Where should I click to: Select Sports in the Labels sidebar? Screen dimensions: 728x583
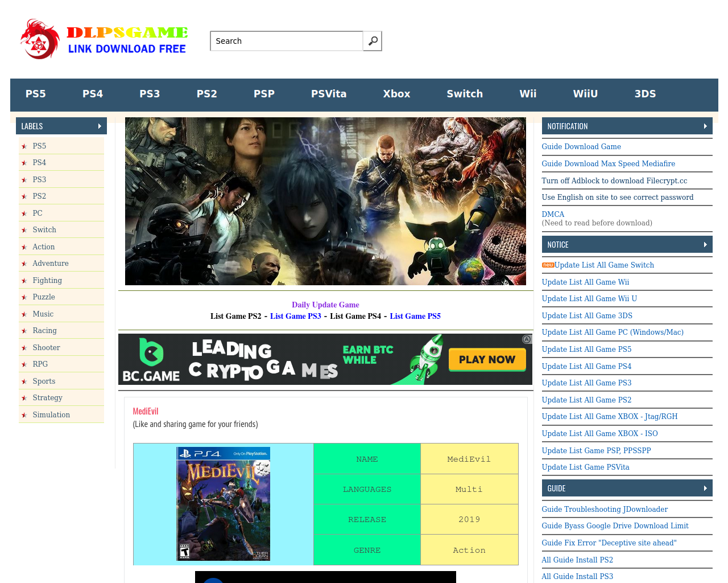coord(44,381)
